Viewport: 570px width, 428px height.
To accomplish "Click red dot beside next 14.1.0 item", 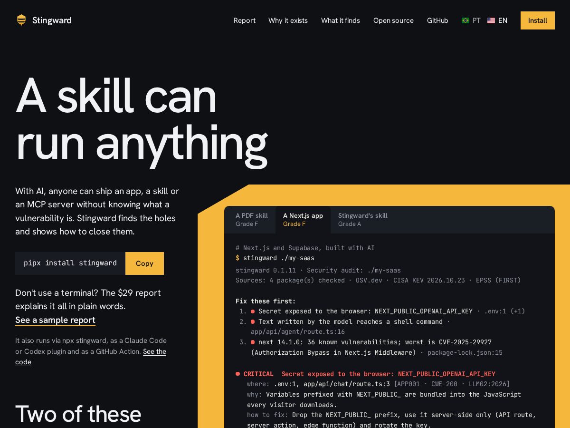I will pyautogui.click(x=253, y=342).
